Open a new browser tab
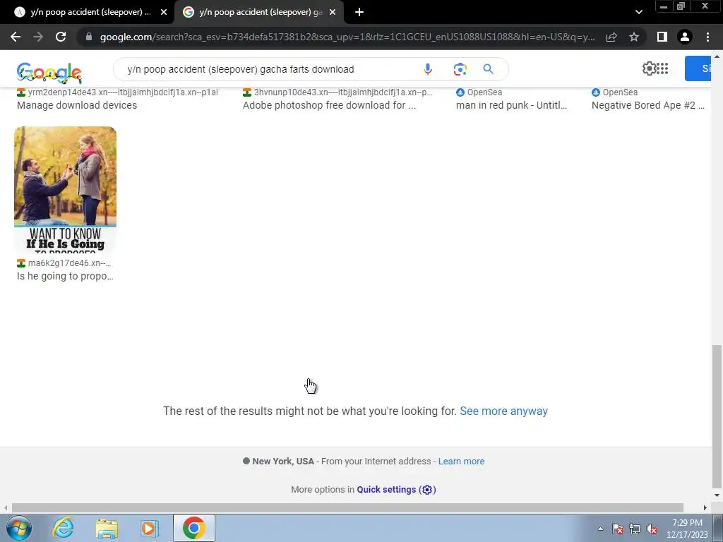The image size is (723, 542). pos(359,12)
